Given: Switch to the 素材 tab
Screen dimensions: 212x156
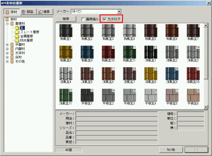Looking at the screenshot, I should tap(12, 12).
